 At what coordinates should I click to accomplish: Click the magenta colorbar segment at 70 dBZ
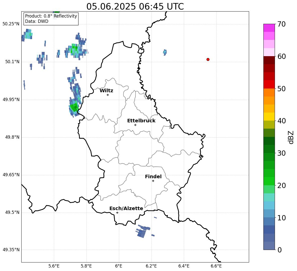tap(269, 28)
